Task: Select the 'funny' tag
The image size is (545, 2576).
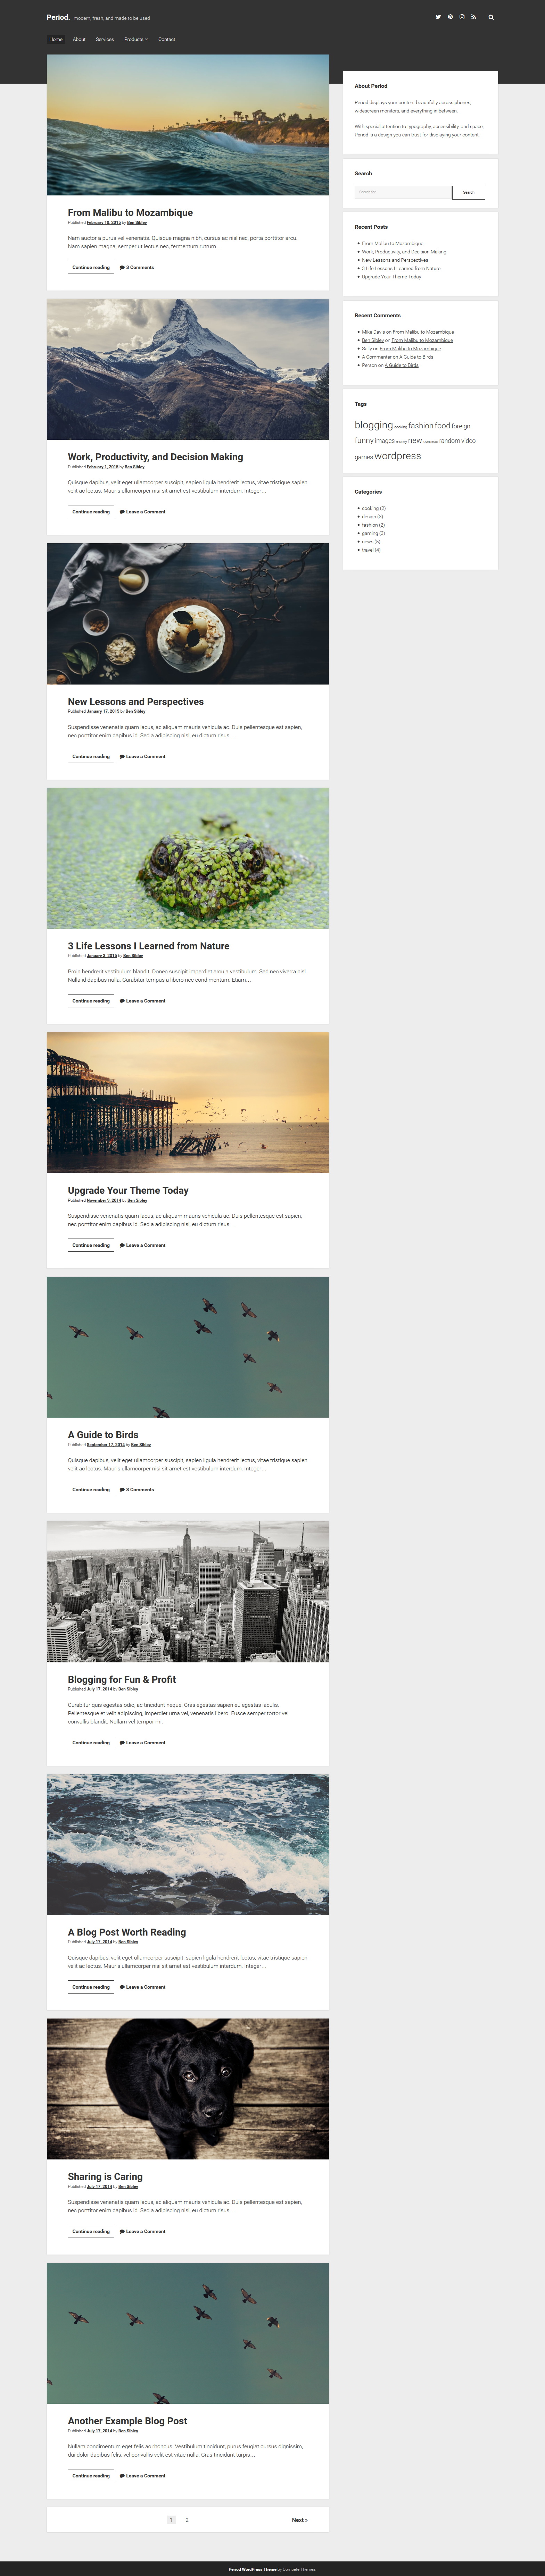Action: click(364, 440)
